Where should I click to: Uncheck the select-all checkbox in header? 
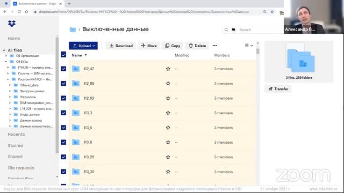coord(63,55)
